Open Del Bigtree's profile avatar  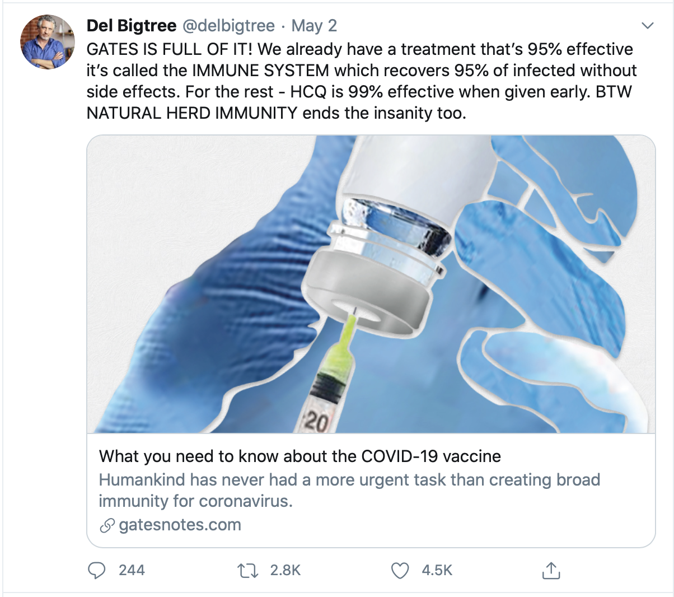[47, 42]
